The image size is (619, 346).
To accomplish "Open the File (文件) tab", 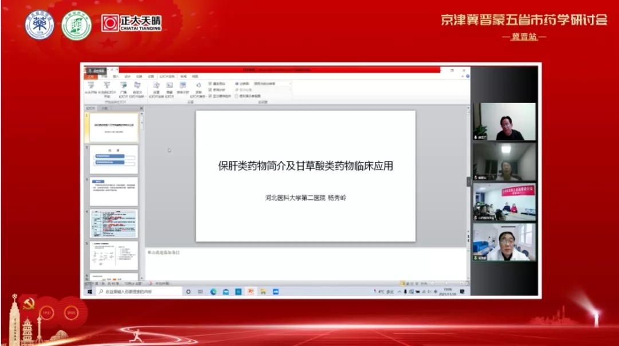I will 91,77.
